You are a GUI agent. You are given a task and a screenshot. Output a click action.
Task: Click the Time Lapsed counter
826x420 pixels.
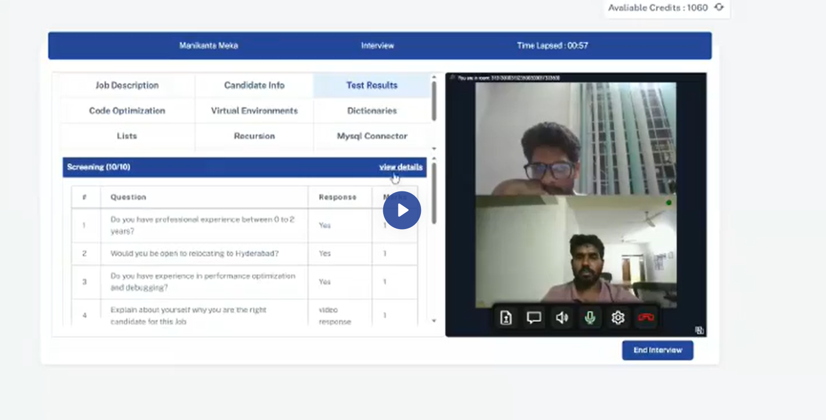pyautogui.click(x=552, y=45)
